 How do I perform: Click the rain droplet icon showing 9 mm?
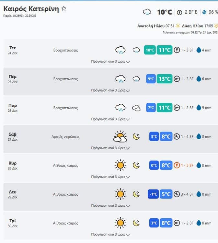(199, 108)
